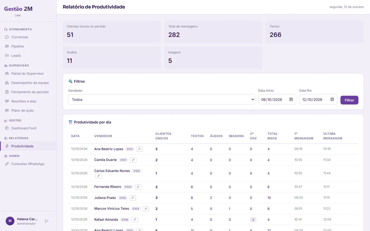Click the 09:19 first message time

coord(298,149)
